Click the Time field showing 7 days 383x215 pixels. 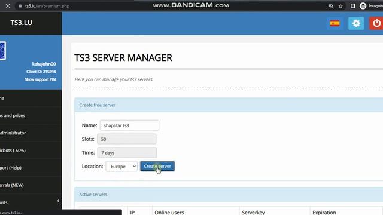[x=127, y=153]
